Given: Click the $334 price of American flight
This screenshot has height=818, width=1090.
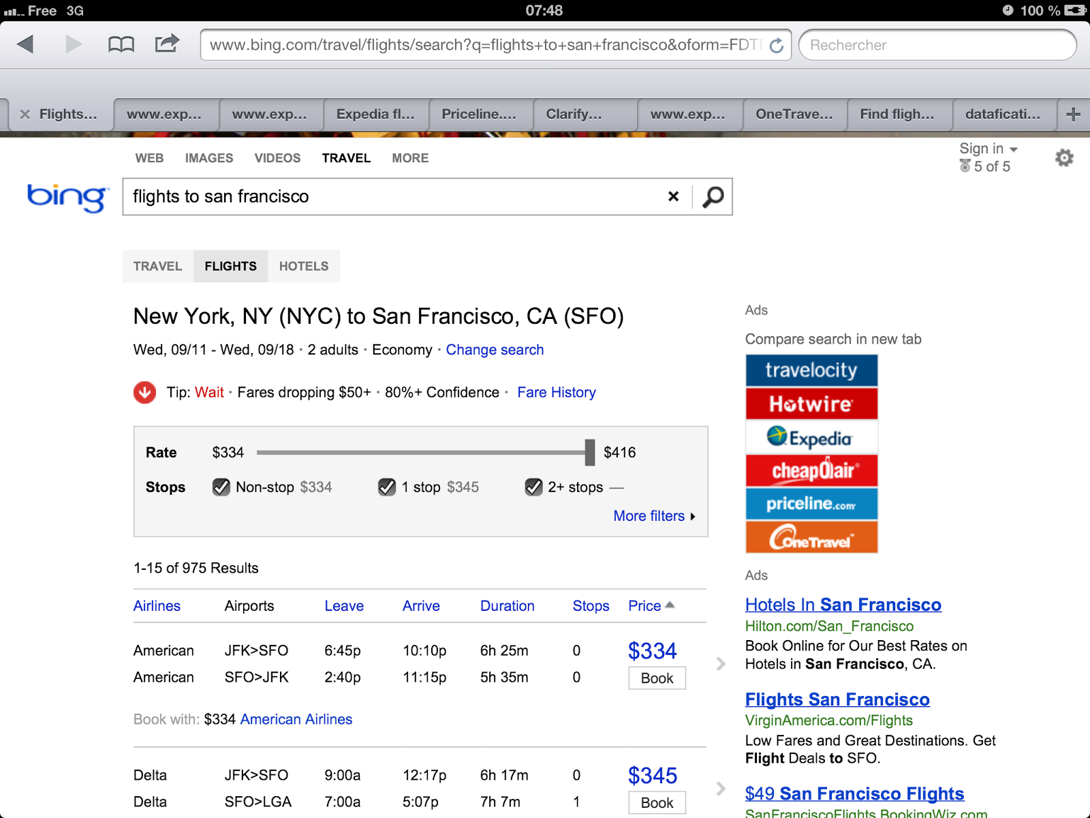Looking at the screenshot, I should click(x=652, y=651).
